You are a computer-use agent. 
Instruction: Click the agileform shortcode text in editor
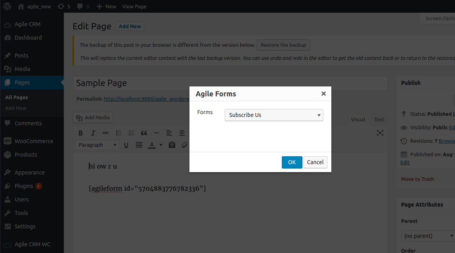(x=147, y=188)
